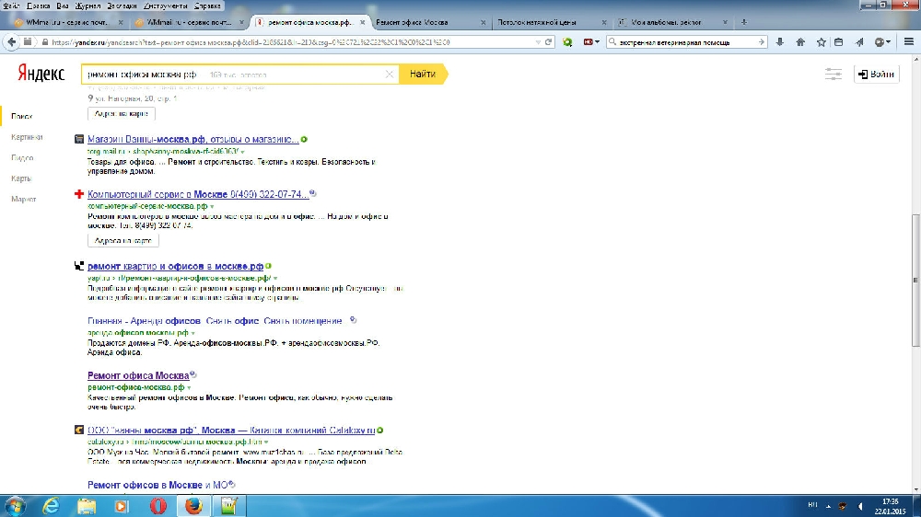Click the Yandex logo
This screenshot has height=517, width=921.
point(41,74)
